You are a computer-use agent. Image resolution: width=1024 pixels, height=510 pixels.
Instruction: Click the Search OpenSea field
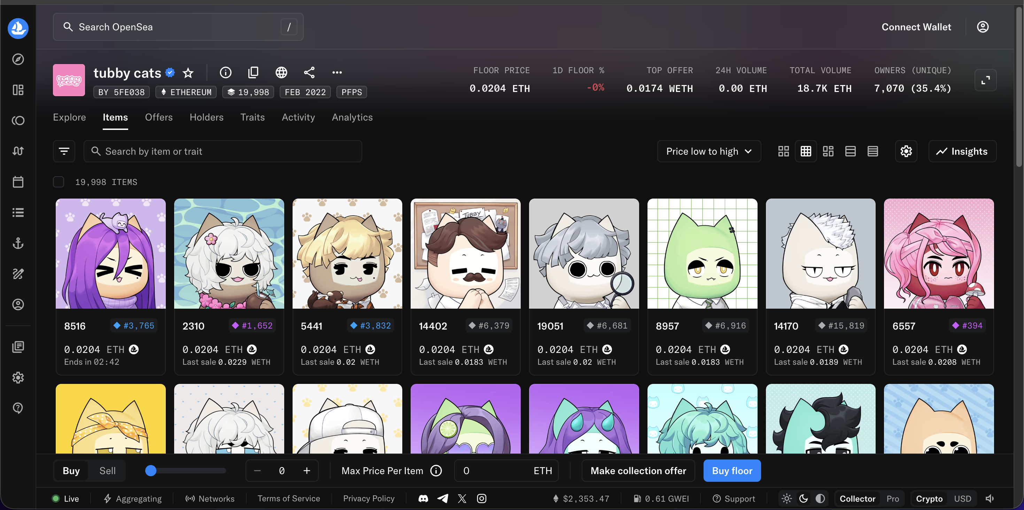coord(178,27)
